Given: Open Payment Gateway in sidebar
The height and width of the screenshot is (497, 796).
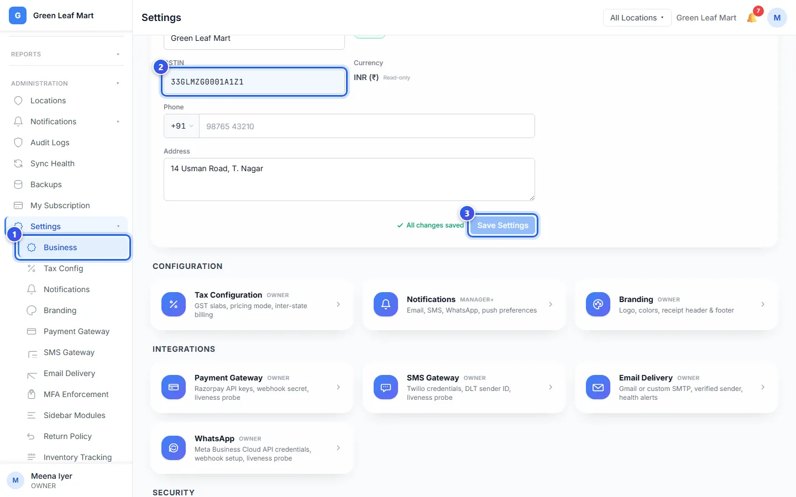Looking at the screenshot, I should [73, 331].
